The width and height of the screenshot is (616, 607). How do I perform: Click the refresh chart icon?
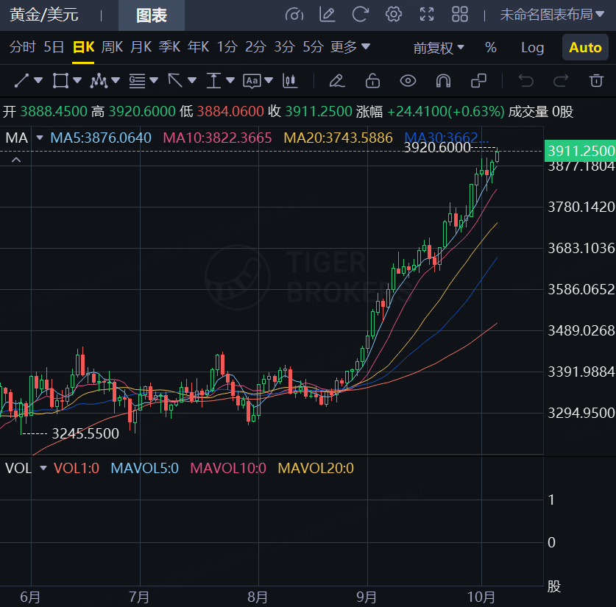point(361,15)
